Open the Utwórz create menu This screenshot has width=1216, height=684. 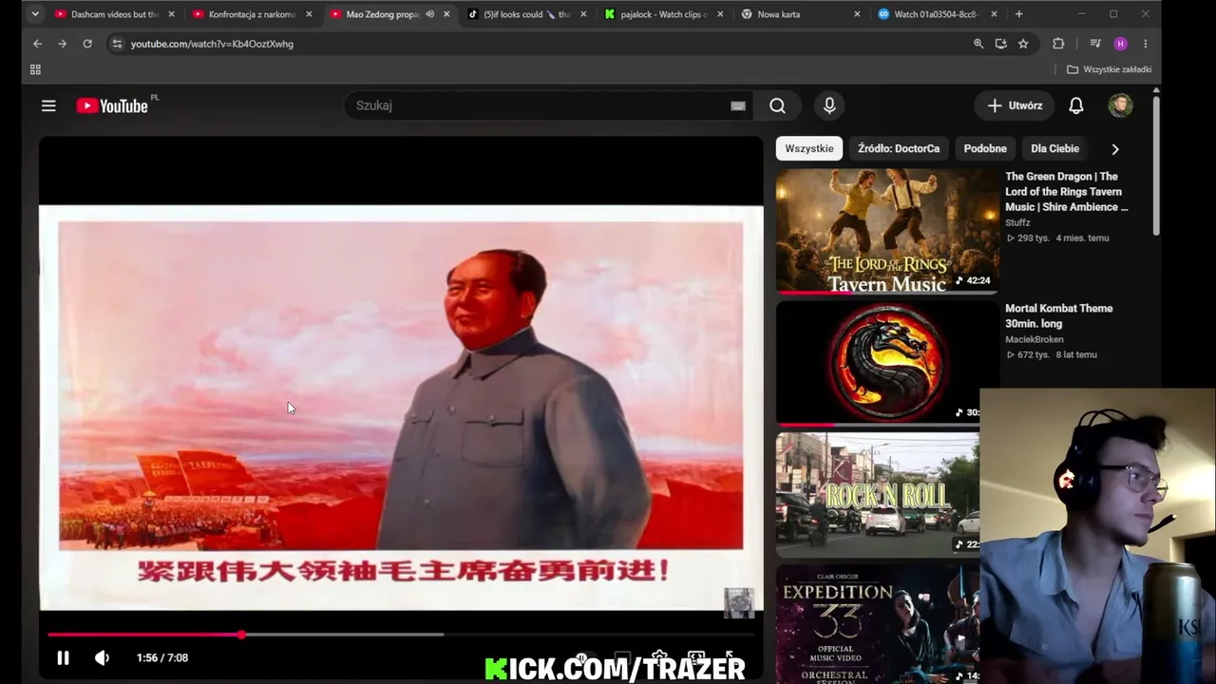[1015, 105]
